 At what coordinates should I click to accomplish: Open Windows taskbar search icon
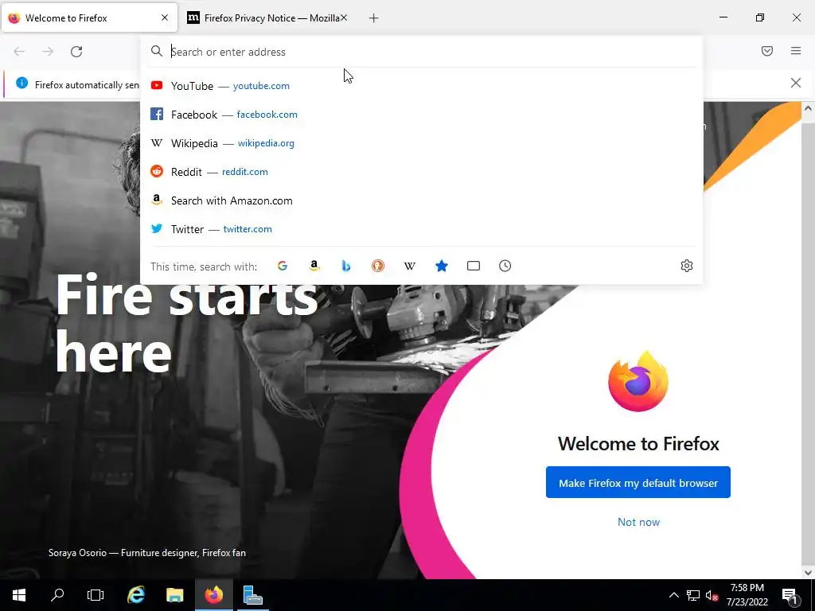57,595
